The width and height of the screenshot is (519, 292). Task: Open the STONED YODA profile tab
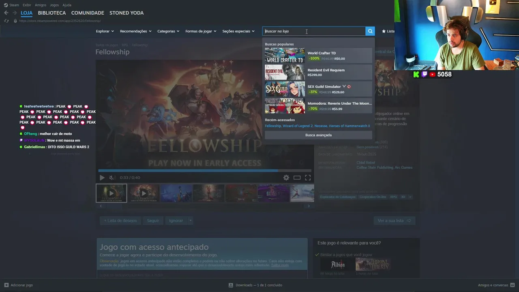(127, 13)
